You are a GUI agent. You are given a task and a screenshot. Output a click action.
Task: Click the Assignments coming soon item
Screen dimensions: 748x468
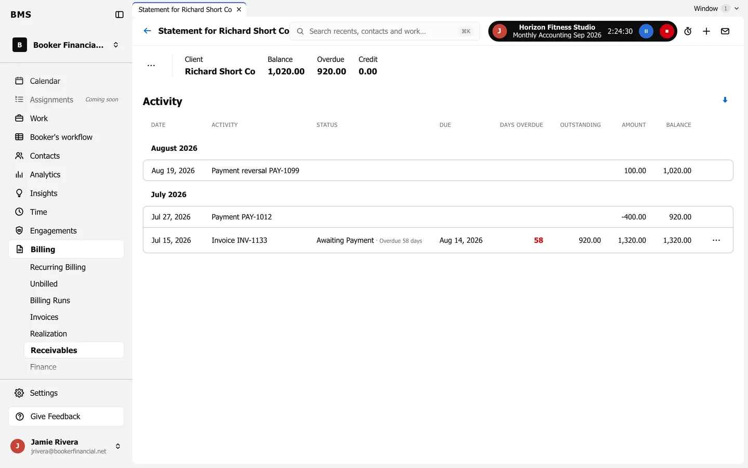66,100
